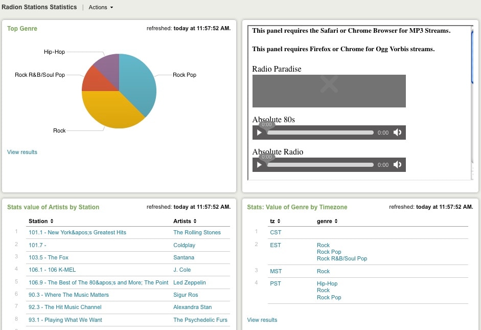
Task: Open The Rolling Stones artist link
Action: point(197,232)
